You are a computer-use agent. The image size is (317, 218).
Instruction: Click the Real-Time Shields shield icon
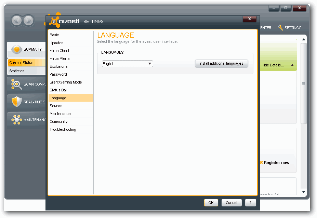click(x=16, y=102)
